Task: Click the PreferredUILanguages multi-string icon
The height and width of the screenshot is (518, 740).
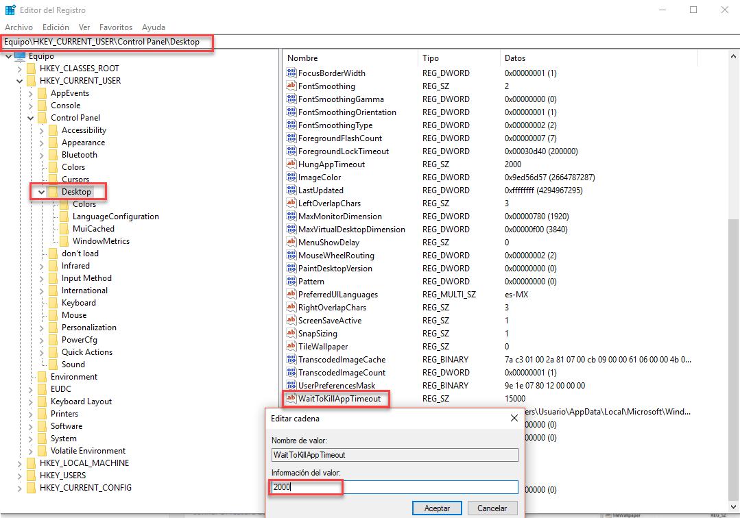Action: pyautogui.click(x=291, y=295)
